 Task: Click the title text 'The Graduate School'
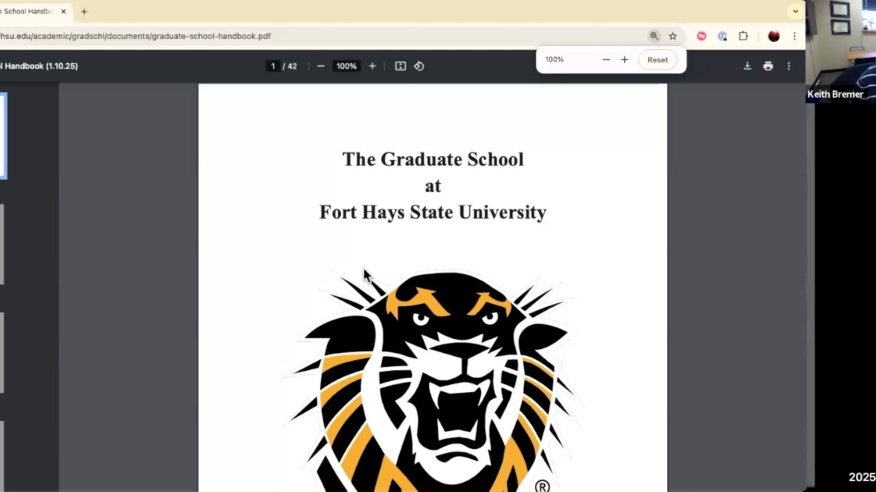(433, 159)
